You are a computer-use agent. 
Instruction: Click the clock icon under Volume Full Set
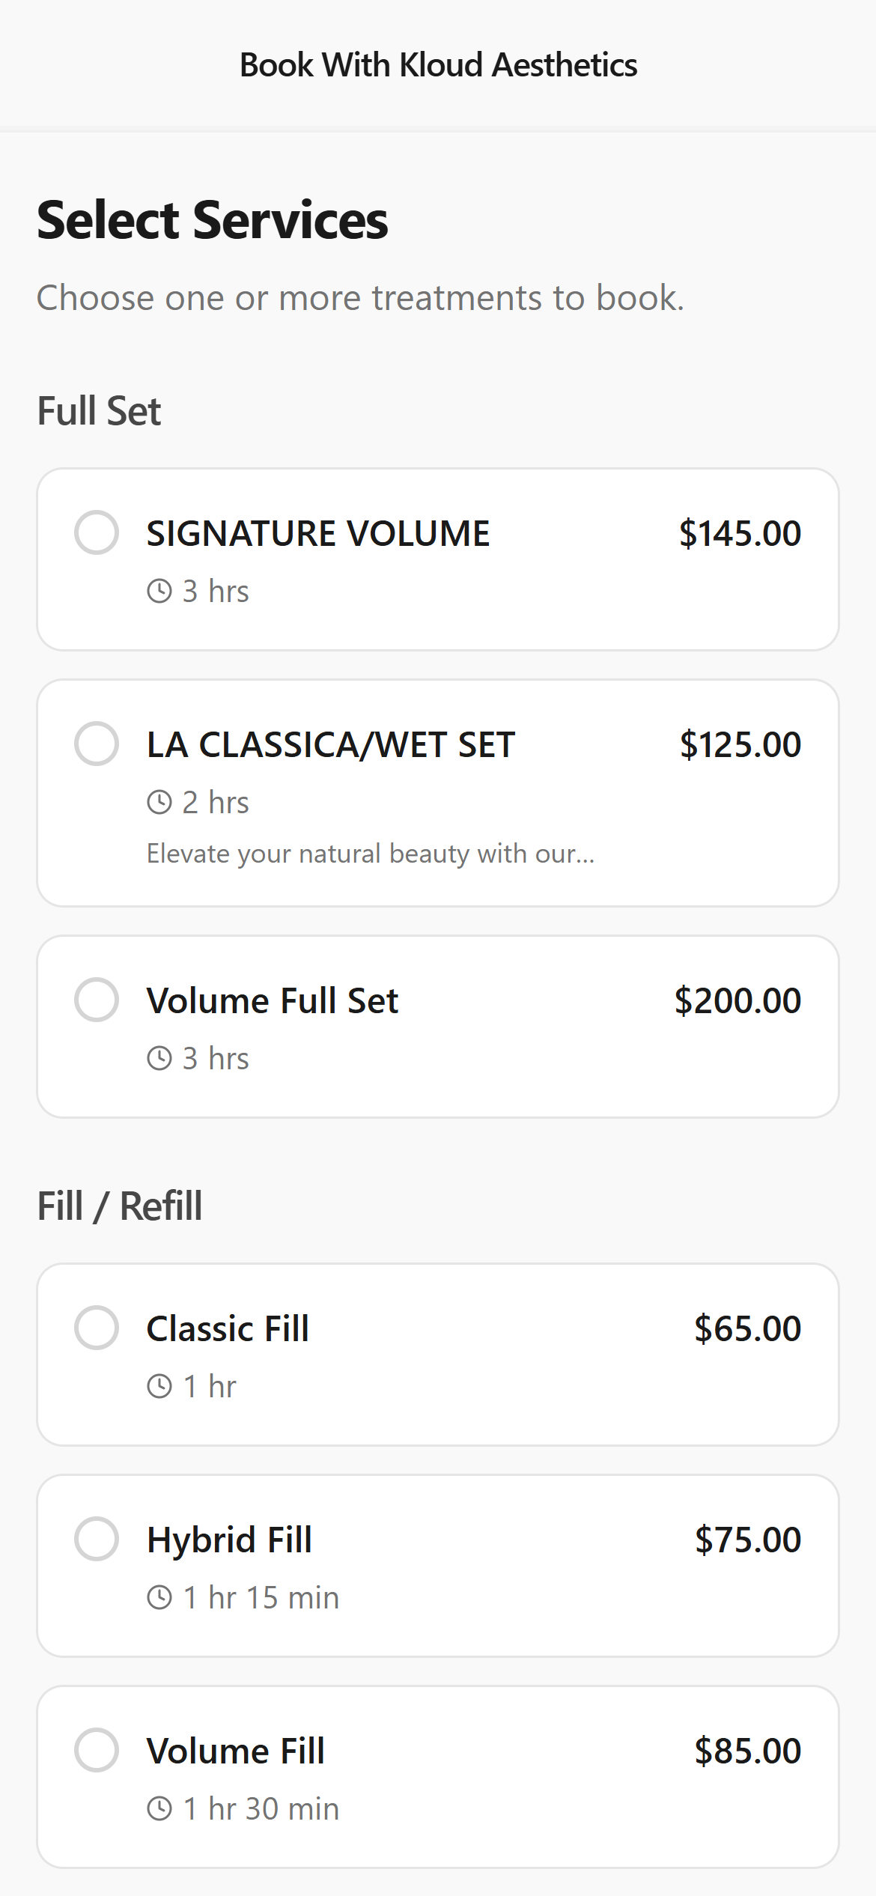159,1059
